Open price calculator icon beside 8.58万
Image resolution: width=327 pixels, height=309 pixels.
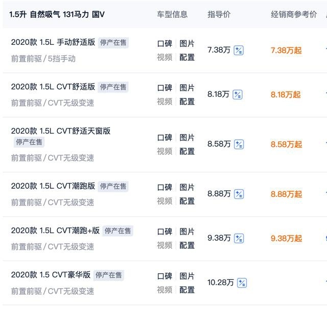click(239, 144)
